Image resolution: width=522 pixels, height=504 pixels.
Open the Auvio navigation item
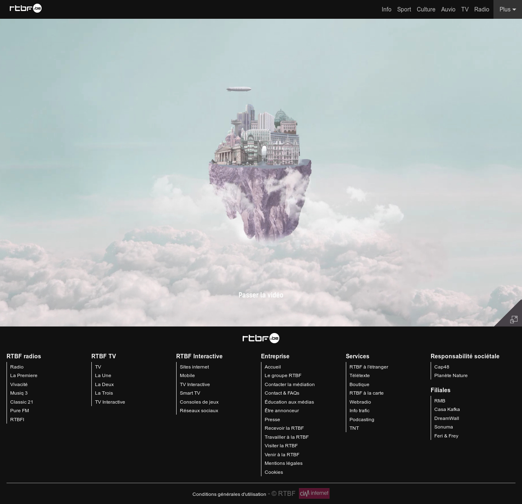point(448,9)
